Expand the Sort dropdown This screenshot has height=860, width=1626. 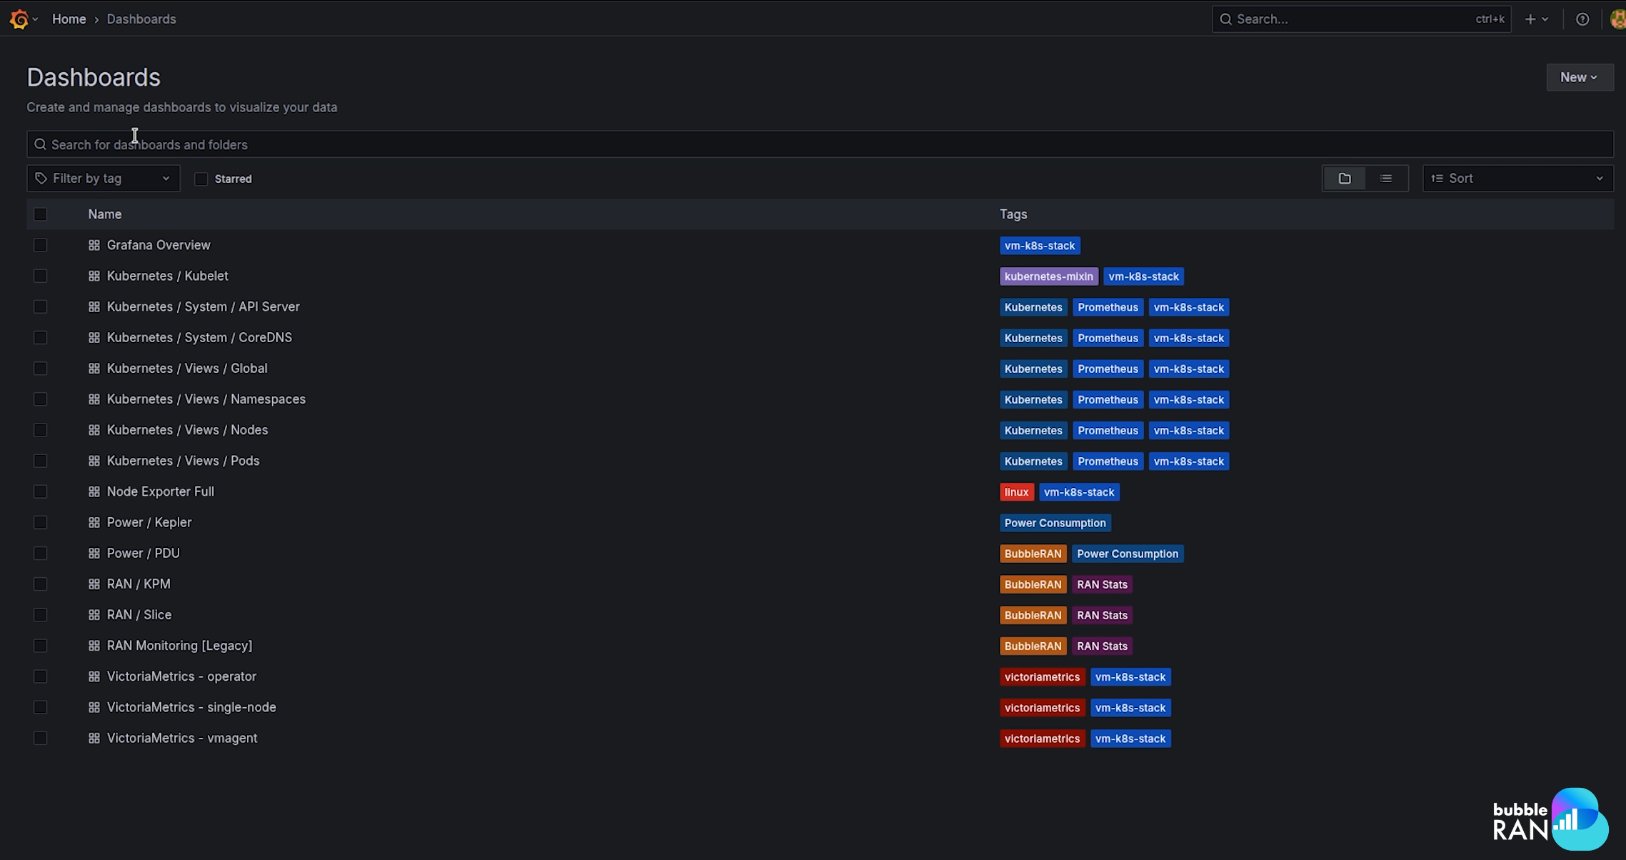1517,179
